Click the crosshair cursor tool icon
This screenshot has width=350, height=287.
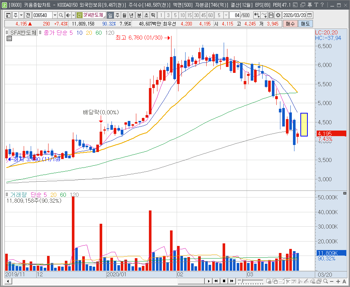coord(288,281)
